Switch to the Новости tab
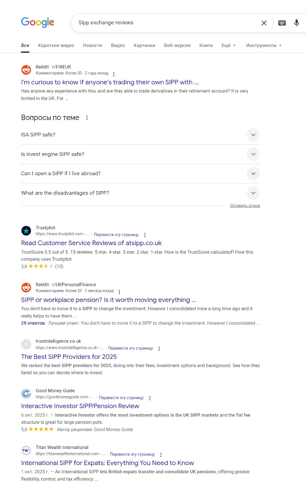 coord(92,46)
